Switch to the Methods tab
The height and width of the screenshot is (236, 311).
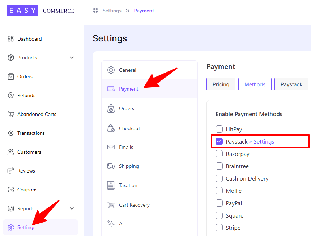pos(255,84)
